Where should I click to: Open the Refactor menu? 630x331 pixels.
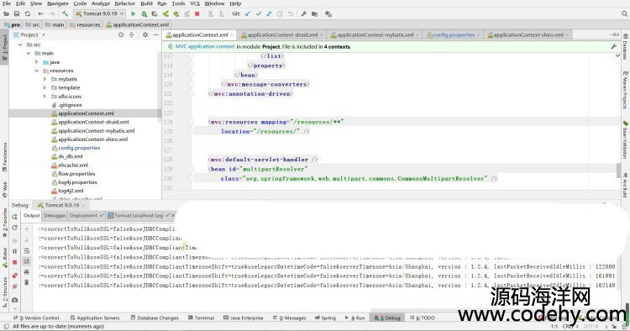(x=124, y=3)
